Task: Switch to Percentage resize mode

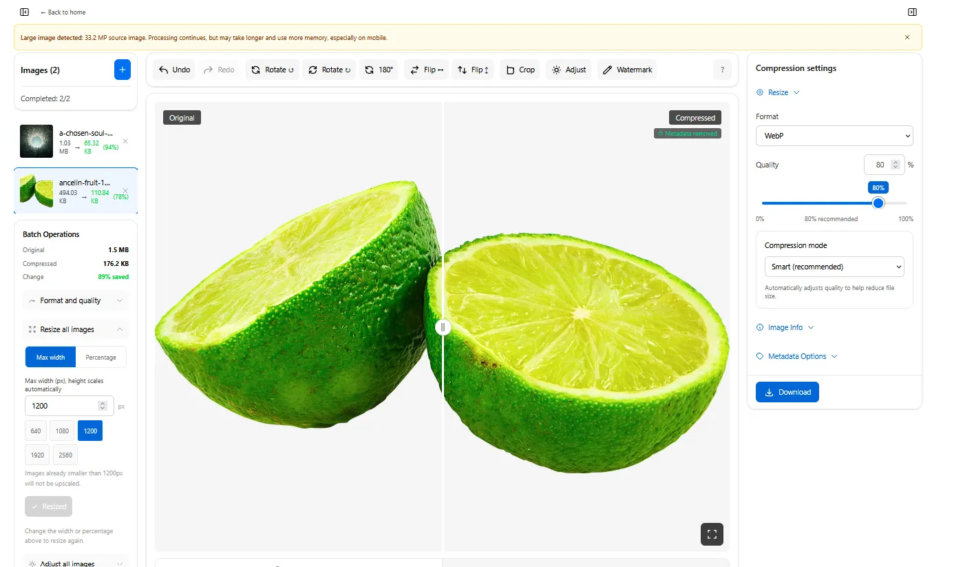Action: [x=101, y=357]
